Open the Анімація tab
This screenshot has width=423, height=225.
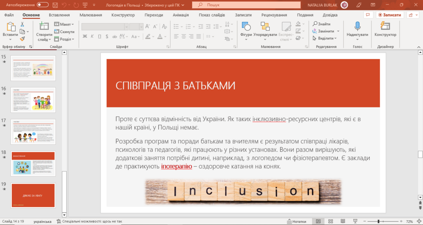181,15
